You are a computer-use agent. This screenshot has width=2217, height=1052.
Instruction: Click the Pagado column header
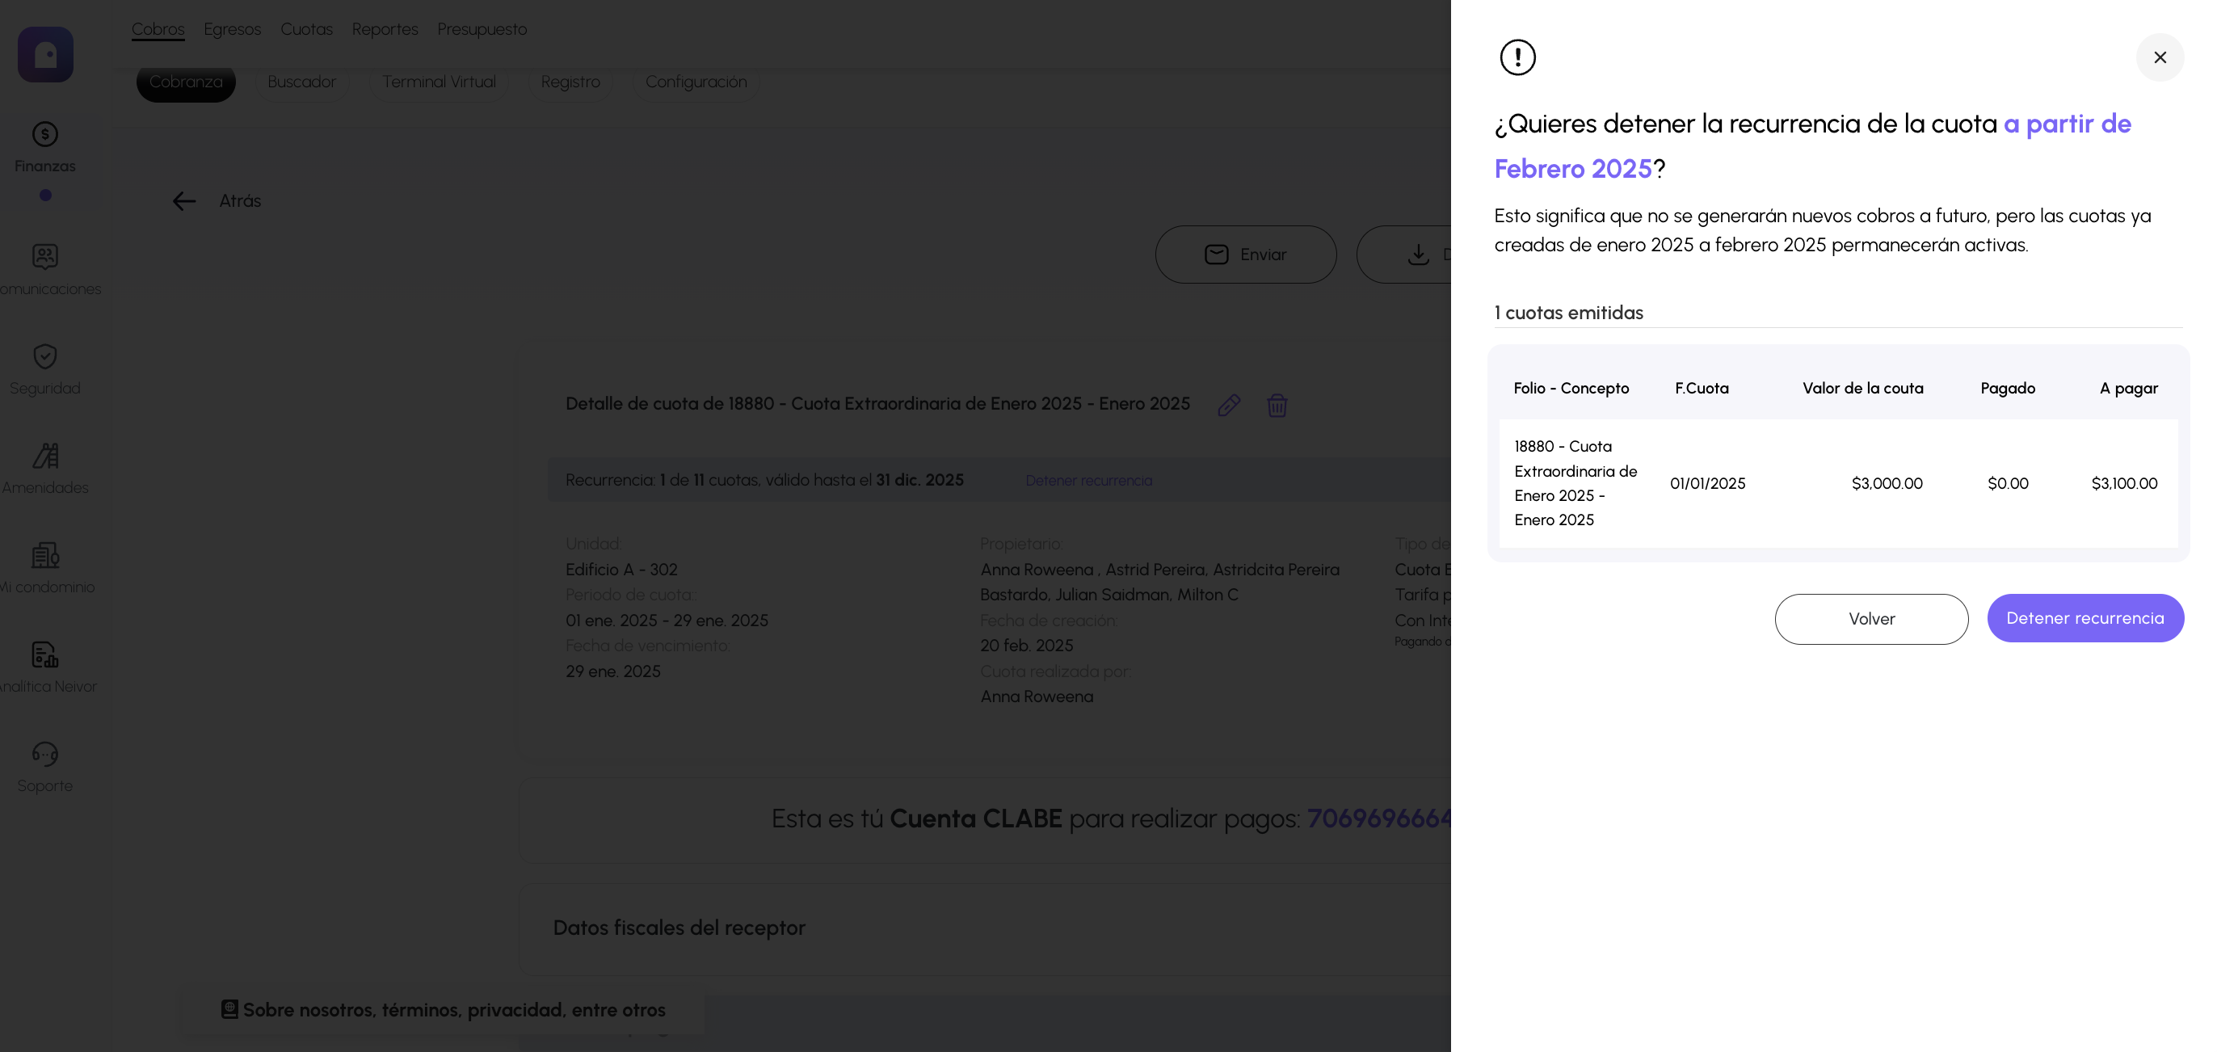[x=2007, y=389]
